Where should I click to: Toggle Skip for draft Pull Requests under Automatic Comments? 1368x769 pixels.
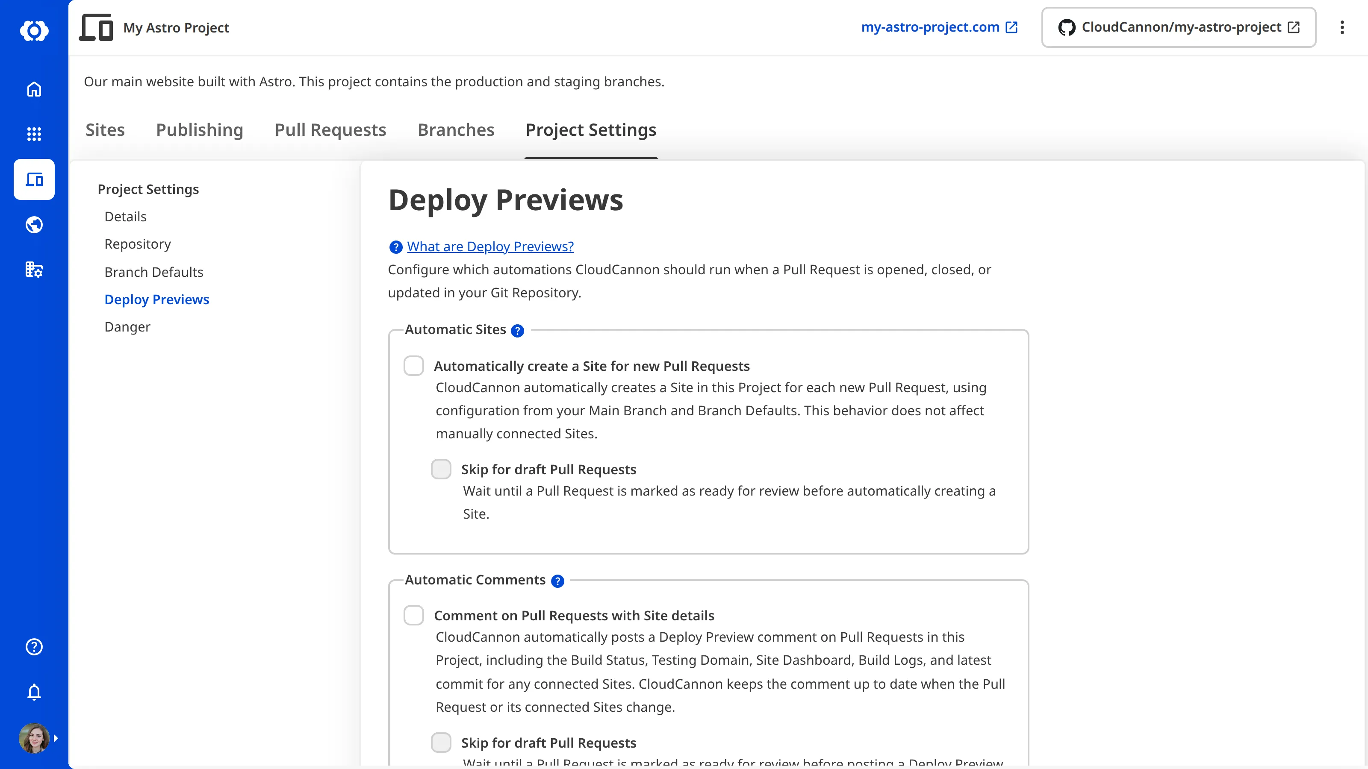tap(441, 743)
